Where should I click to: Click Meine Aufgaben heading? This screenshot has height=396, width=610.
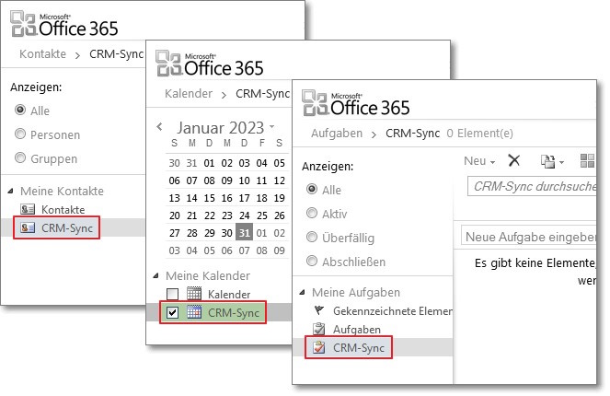tap(356, 292)
